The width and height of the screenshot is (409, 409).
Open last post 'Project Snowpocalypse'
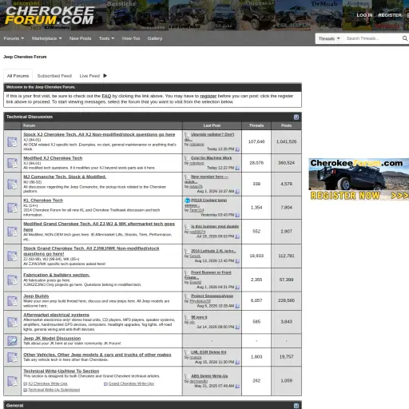pyautogui.click(x=212, y=296)
